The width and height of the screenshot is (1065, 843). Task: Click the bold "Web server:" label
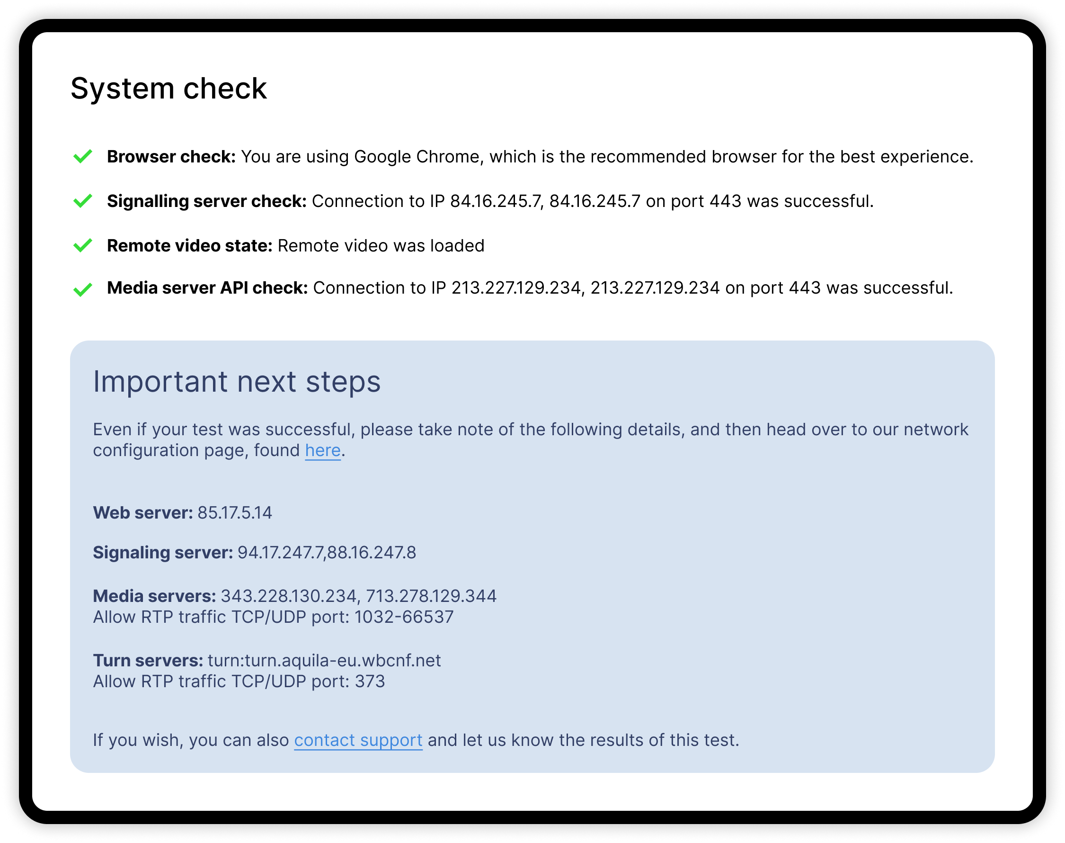pyautogui.click(x=142, y=513)
